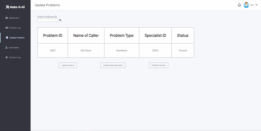Click the Solution Log gear icon
The height and width of the screenshot is (131, 261).
click(7, 58)
